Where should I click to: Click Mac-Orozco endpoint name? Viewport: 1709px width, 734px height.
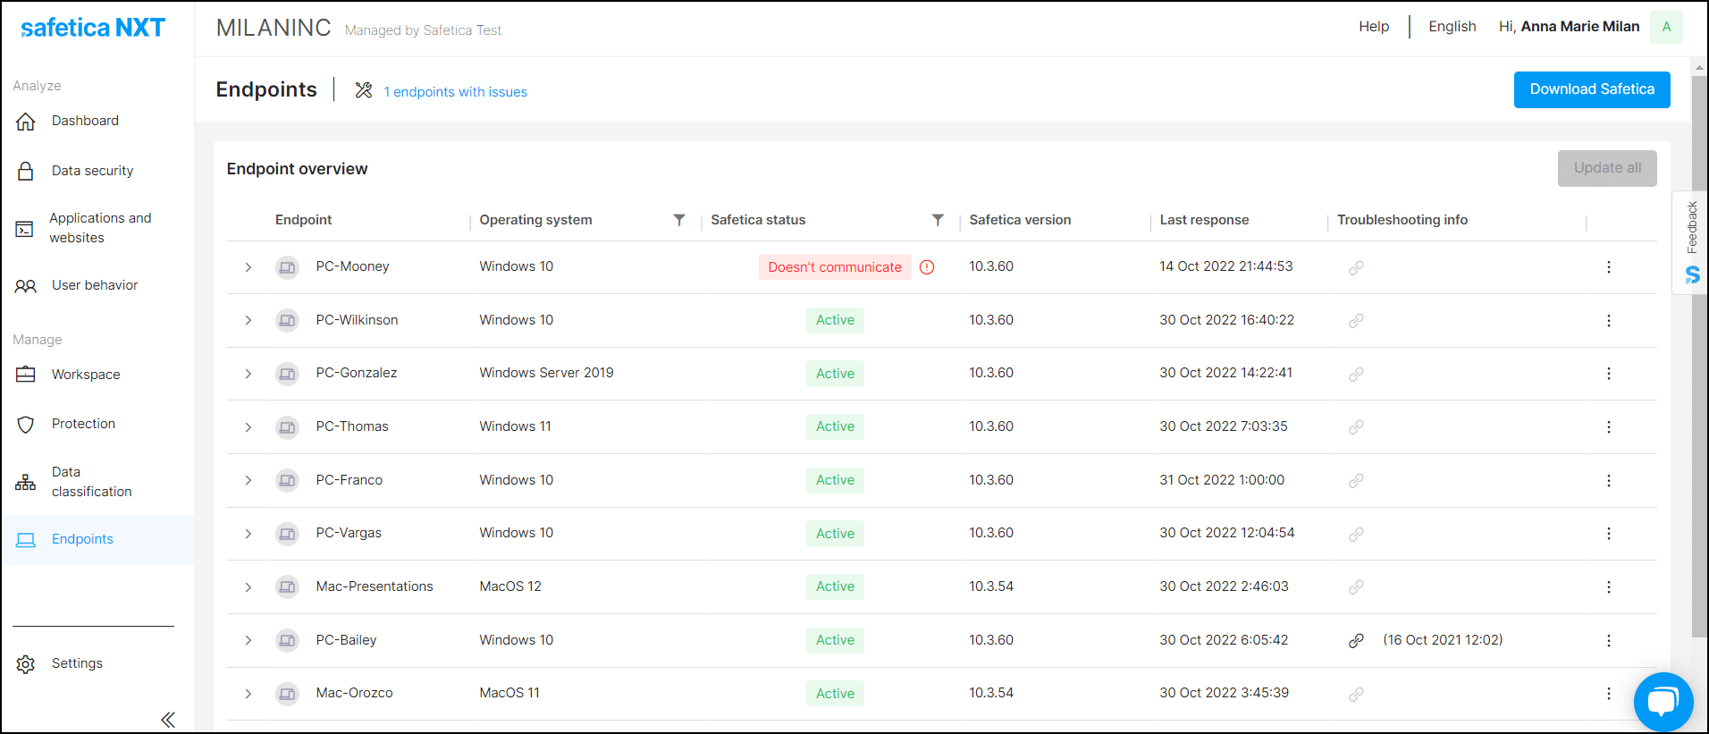click(354, 693)
